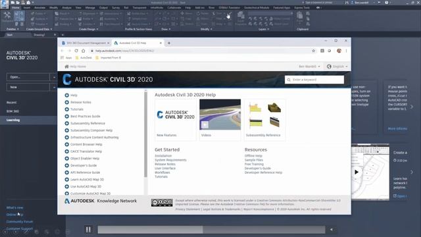Go back in the browser window
The width and height of the screenshot is (421, 237).
(x=62, y=51)
